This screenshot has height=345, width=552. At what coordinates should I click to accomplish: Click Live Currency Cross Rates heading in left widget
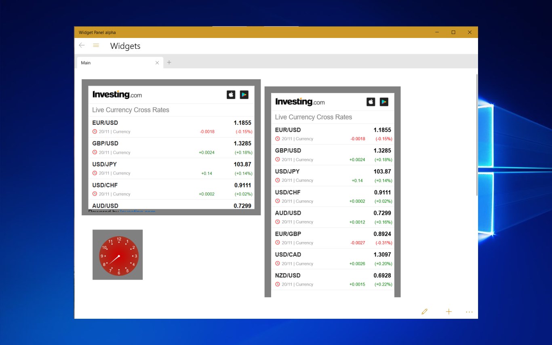click(131, 110)
